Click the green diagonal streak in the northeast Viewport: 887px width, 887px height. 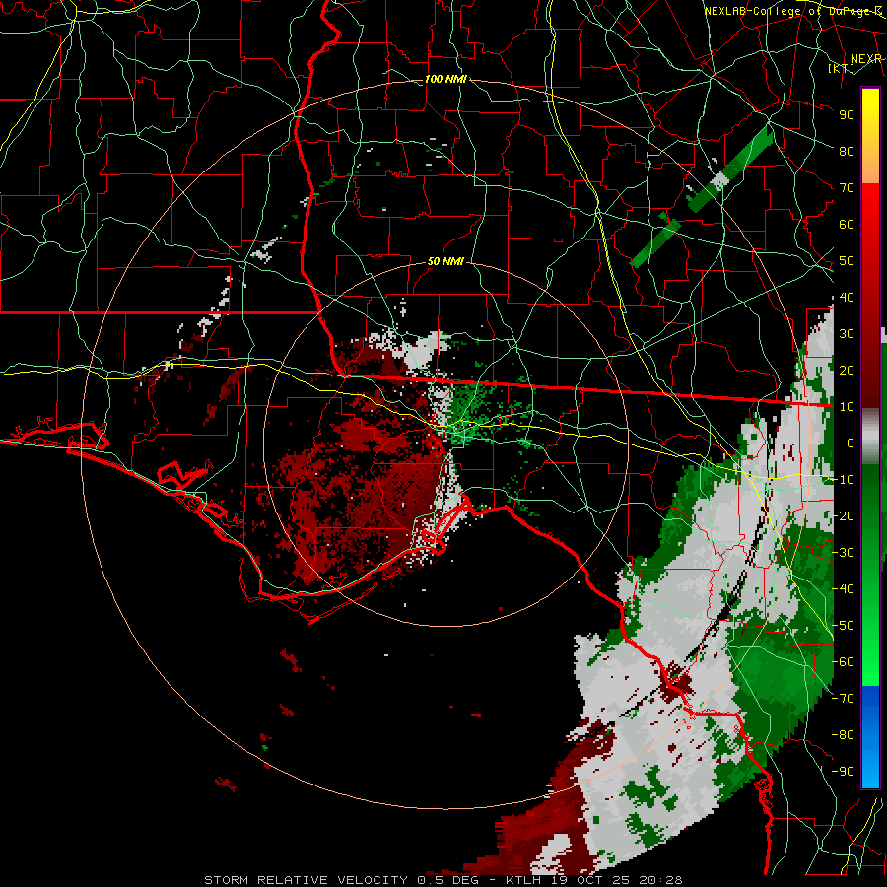click(x=729, y=170)
